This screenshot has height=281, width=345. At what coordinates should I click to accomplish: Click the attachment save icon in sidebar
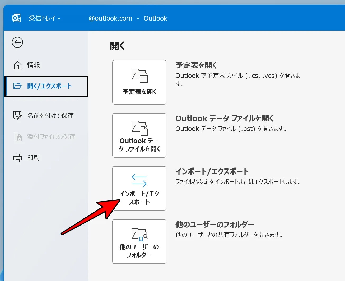click(x=18, y=137)
